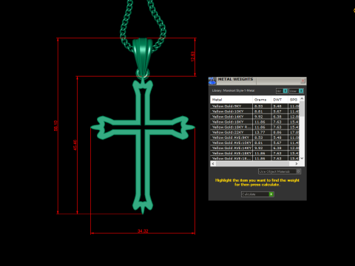The height and width of the screenshot is (266, 355).
Task: Select the green cross pendant model
Action: coord(143,146)
